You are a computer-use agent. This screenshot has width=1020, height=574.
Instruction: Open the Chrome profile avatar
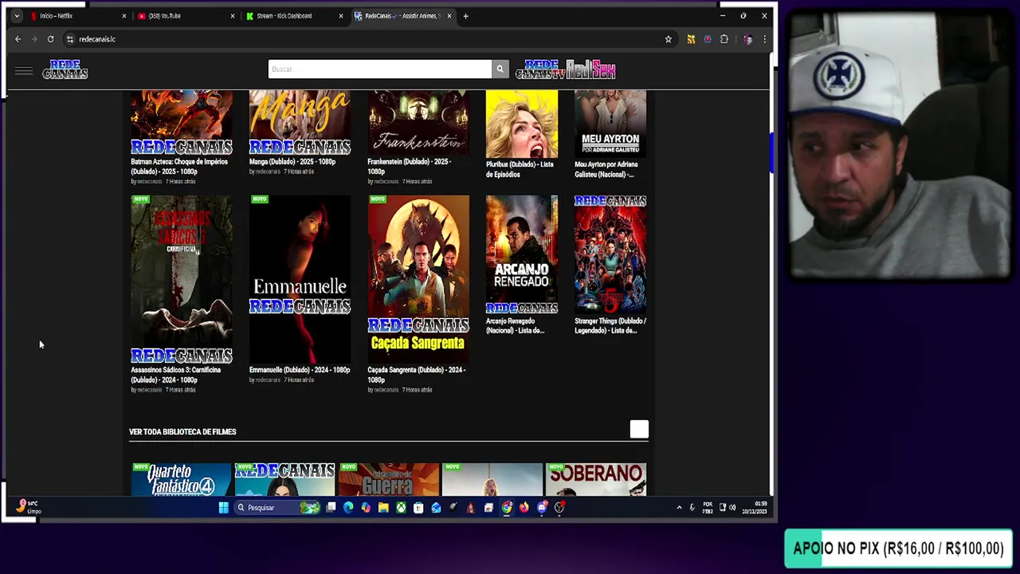[747, 39]
